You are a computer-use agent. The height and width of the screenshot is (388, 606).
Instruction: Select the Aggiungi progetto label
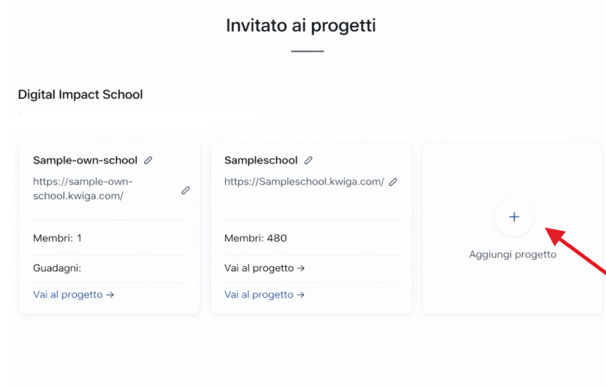point(512,255)
